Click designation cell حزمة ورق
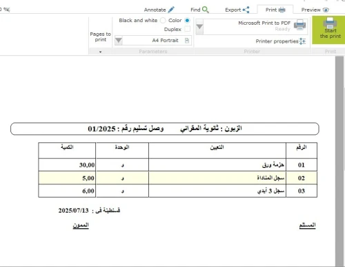Image resolution: width=345 pixels, height=267 pixels. pos(217,165)
